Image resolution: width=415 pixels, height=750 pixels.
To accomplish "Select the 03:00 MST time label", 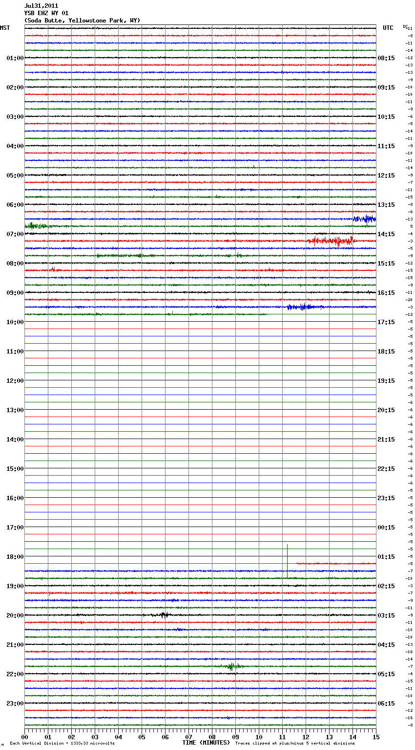I will click(x=15, y=117).
